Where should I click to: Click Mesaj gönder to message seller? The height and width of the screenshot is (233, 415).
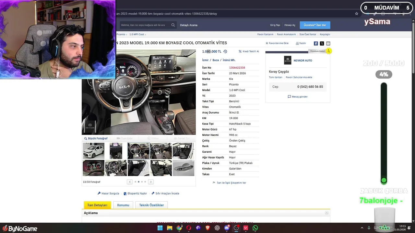pos(298,97)
